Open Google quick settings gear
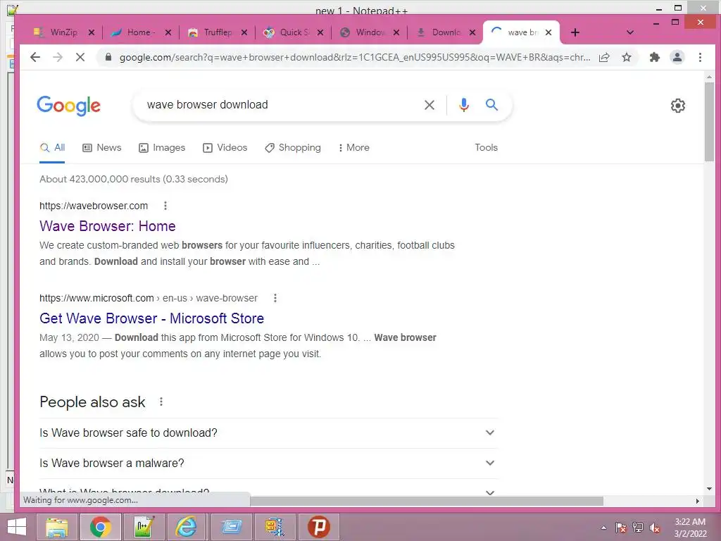Image resolution: width=721 pixels, height=541 pixels. tap(678, 106)
